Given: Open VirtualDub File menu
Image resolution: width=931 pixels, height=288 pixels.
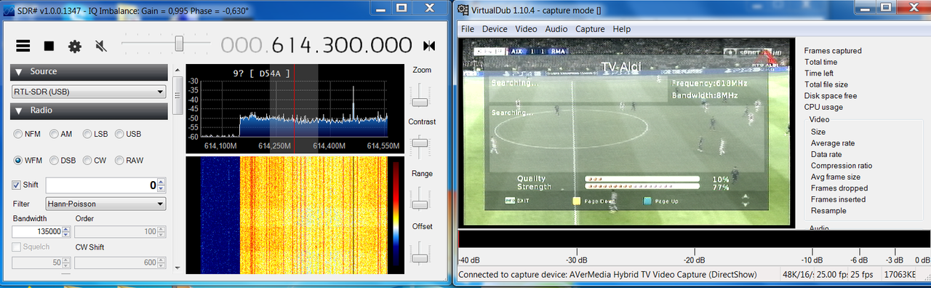Looking at the screenshot, I should click(x=467, y=29).
